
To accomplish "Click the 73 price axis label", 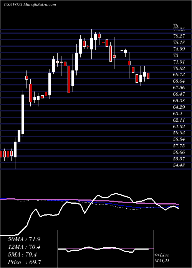I will 176,56.
